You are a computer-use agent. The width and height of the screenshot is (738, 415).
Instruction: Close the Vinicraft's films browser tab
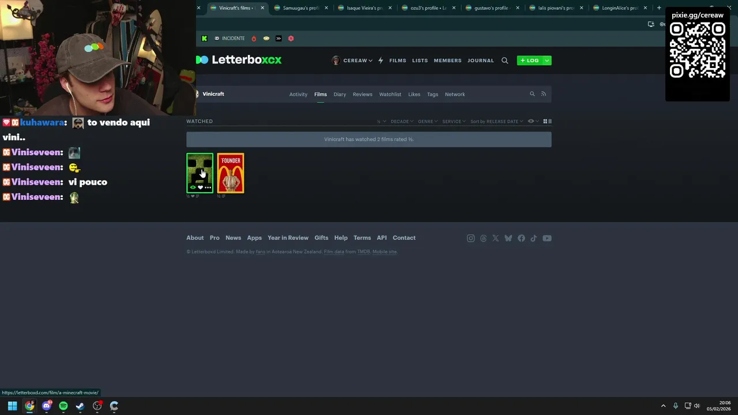[x=262, y=8]
